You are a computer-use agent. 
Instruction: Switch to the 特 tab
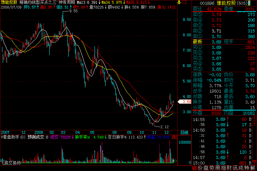click(x=247, y=168)
